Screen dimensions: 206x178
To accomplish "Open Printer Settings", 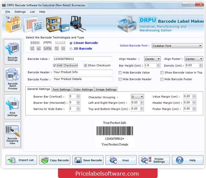I will click(154, 160).
